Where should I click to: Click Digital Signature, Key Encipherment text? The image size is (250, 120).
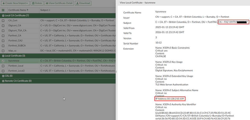tap(174, 70)
